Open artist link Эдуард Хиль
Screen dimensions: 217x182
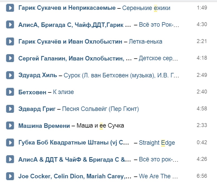coord(38,75)
